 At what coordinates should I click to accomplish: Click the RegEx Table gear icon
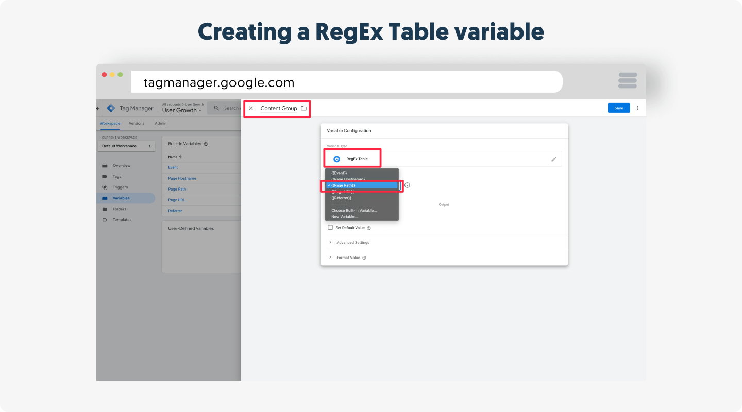coord(336,159)
